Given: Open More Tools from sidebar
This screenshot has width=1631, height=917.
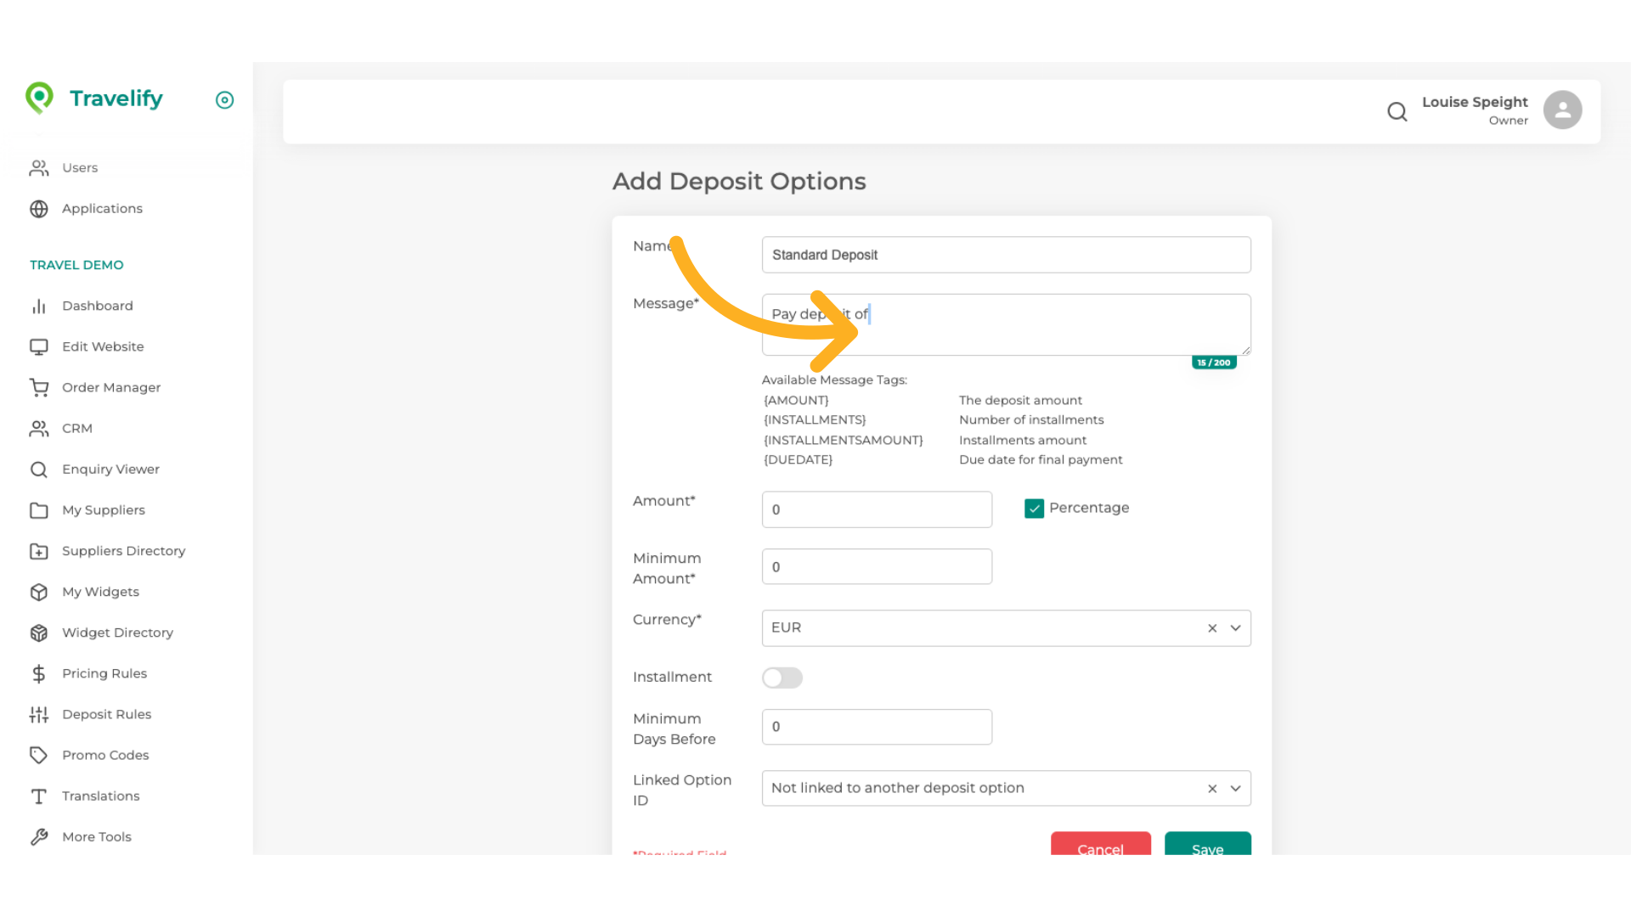Looking at the screenshot, I should pyautogui.click(x=39, y=836).
